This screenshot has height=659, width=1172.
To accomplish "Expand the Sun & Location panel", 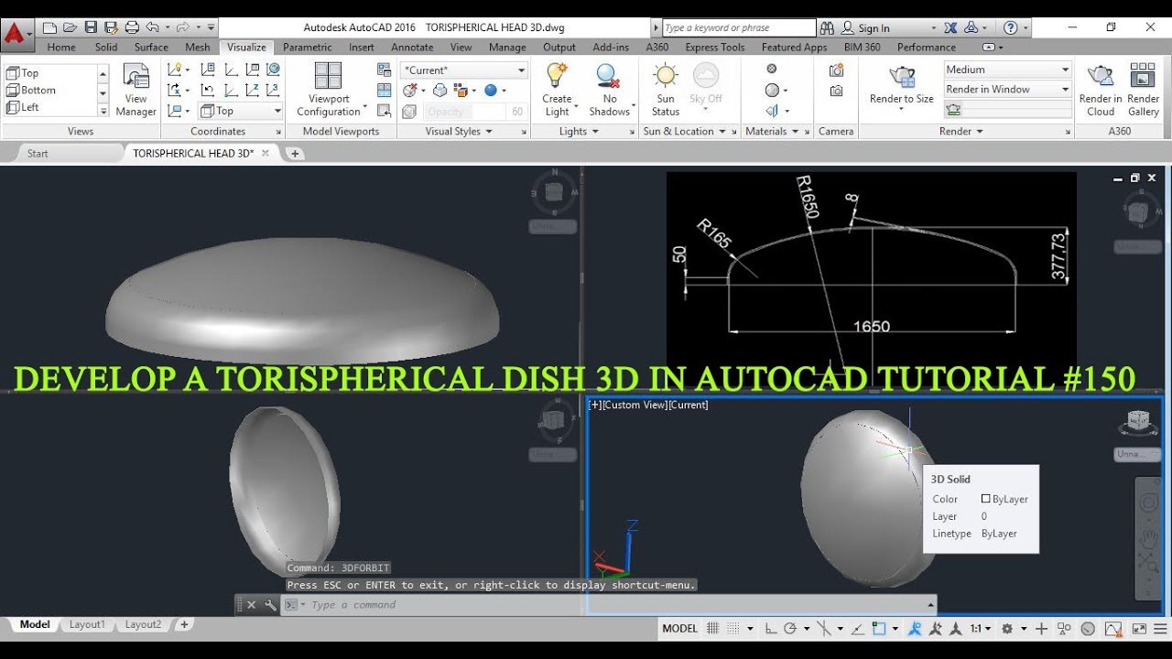I will [x=683, y=131].
